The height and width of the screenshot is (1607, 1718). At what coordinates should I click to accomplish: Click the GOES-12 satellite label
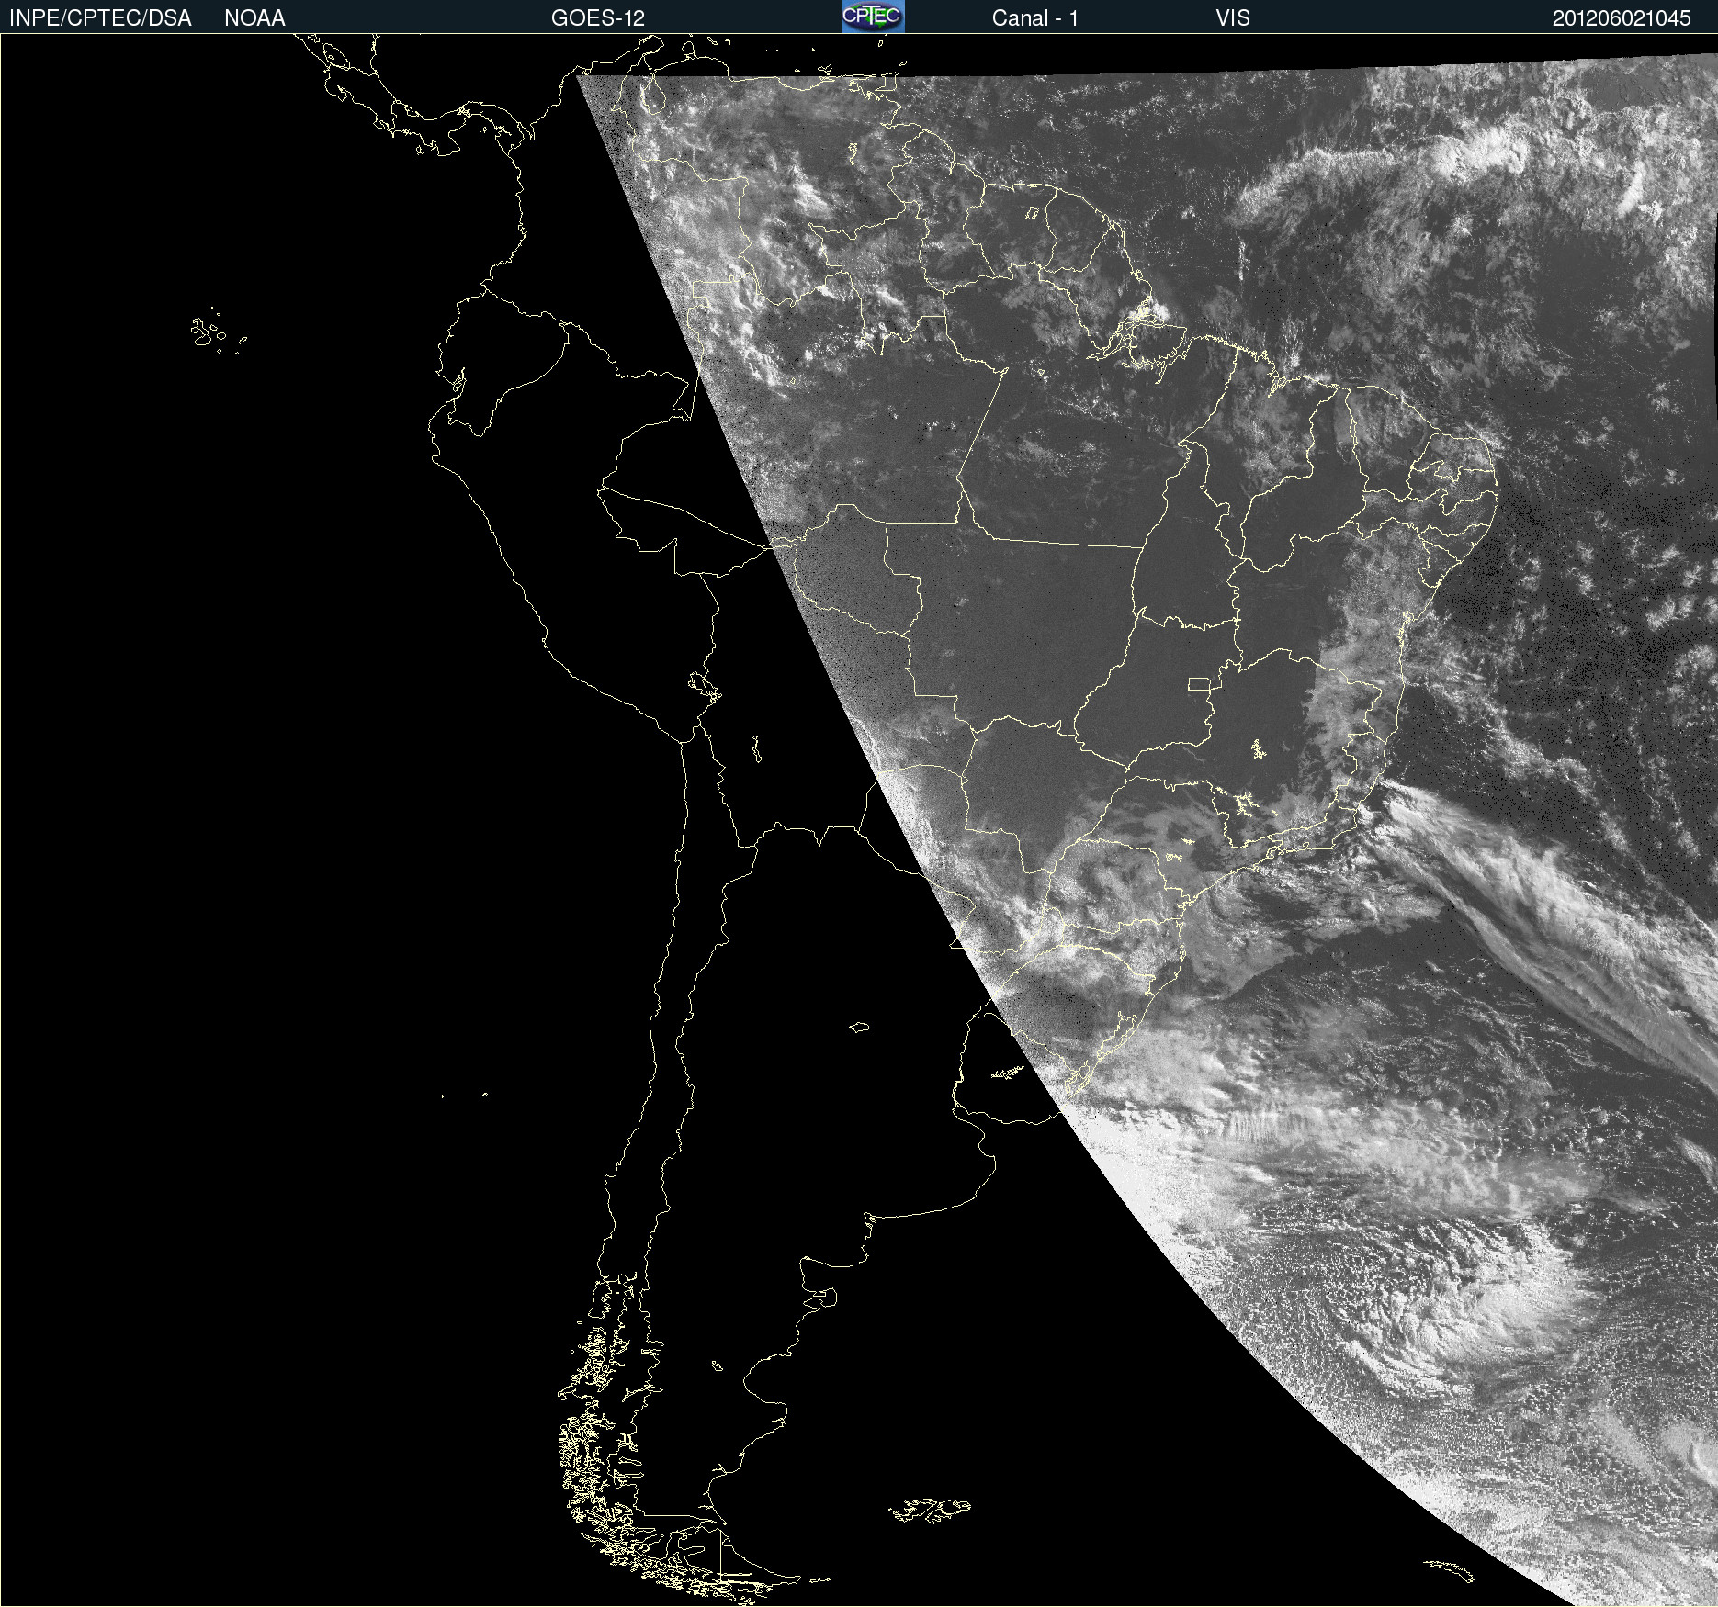[x=598, y=18]
